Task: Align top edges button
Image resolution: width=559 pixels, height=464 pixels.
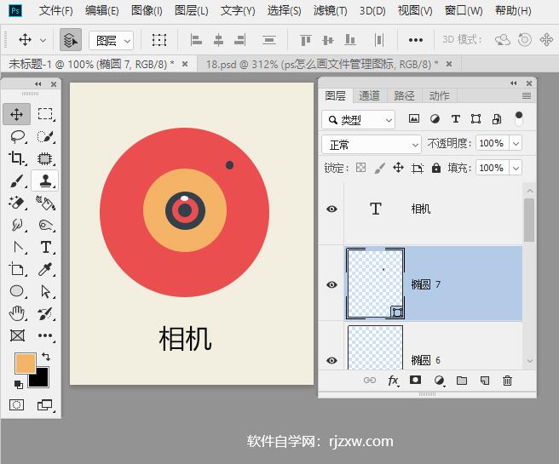Action: point(306,40)
